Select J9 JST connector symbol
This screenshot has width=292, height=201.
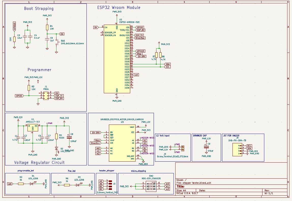pos(237,150)
